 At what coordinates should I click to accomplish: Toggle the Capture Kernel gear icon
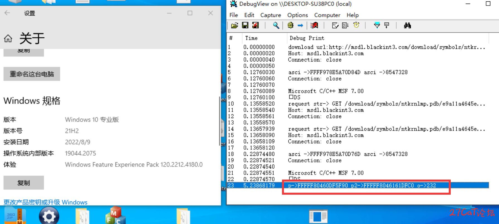(x=290, y=25)
